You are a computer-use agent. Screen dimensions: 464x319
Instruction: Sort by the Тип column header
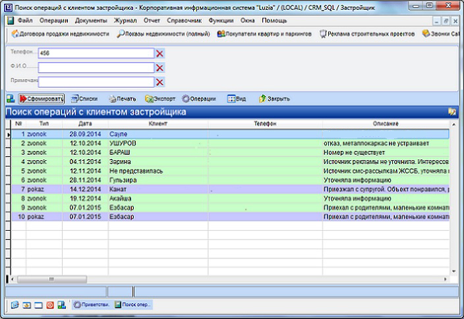click(x=44, y=124)
